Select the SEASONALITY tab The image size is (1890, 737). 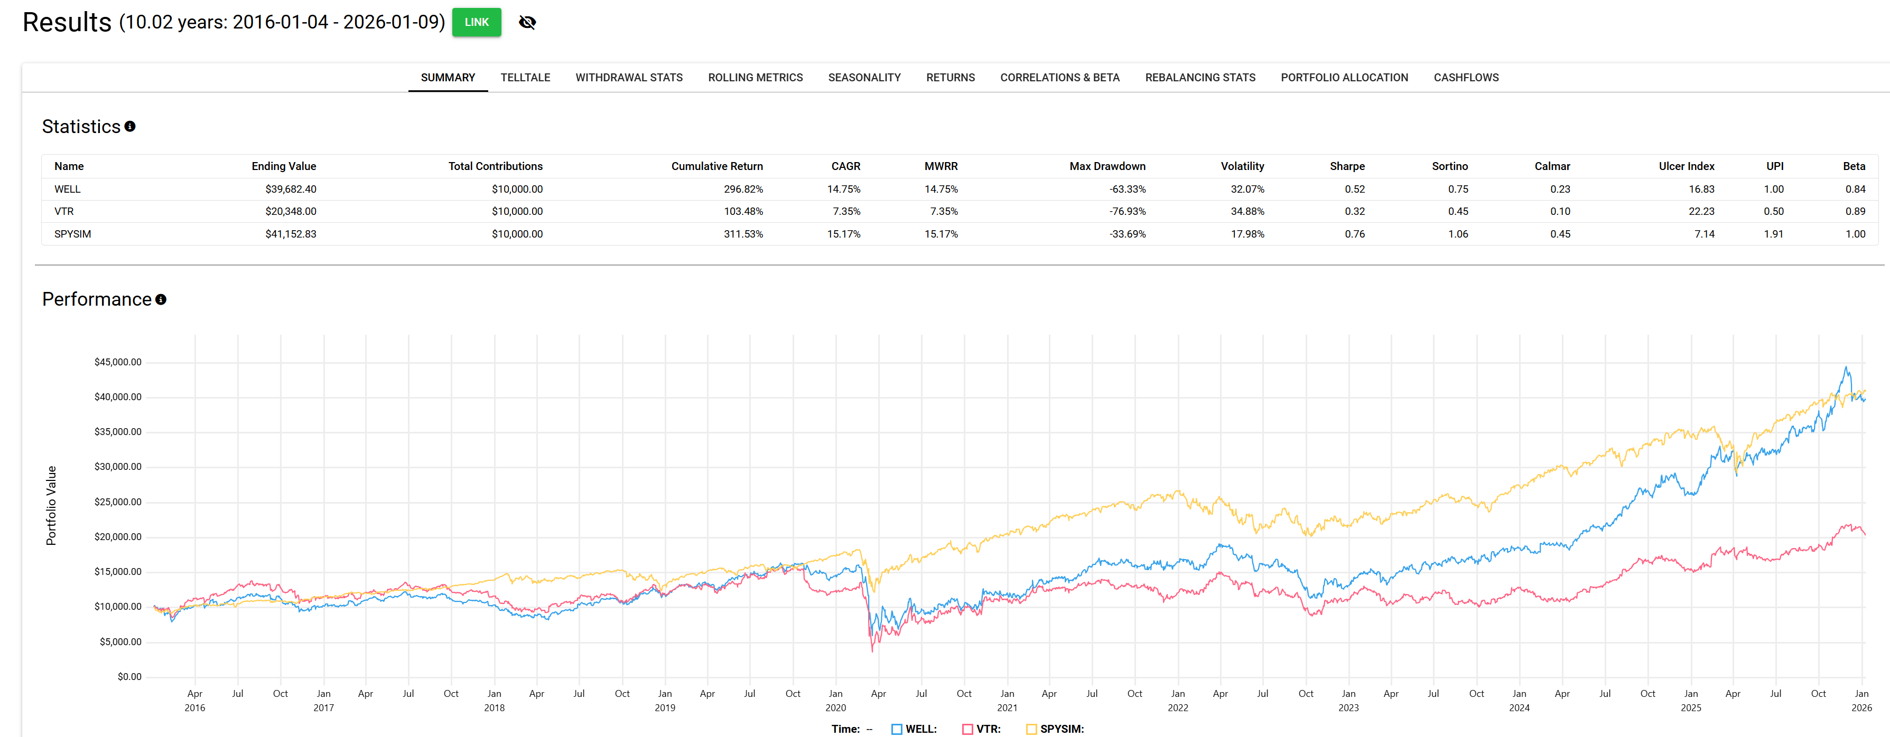pyautogui.click(x=863, y=78)
